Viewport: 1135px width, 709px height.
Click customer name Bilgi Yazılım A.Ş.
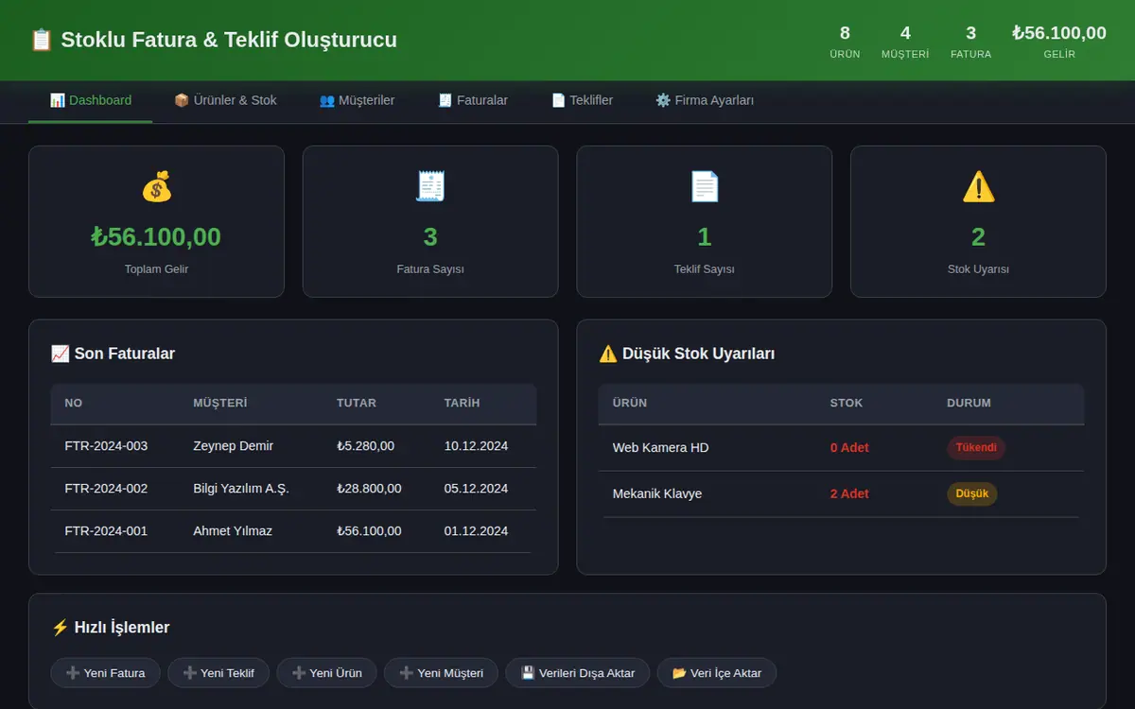click(x=241, y=489)
